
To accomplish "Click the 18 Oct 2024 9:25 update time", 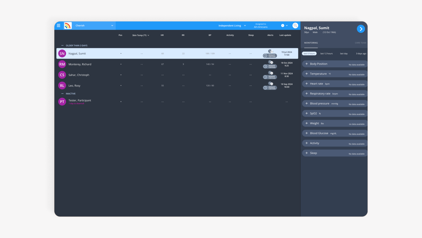I will coord(287,64).
